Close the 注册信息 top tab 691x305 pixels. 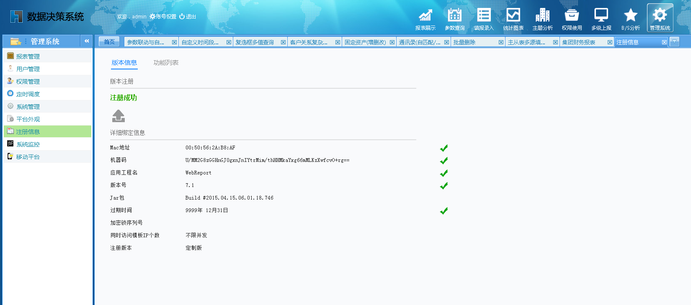(x=664, y=42)
